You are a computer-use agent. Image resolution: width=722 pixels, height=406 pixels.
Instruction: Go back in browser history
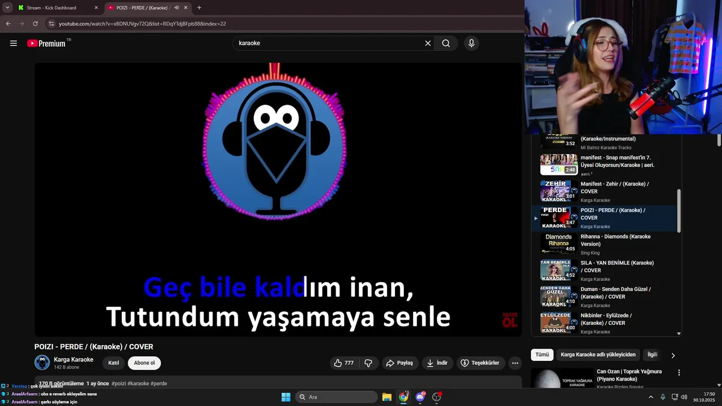[x=8, y=24]
